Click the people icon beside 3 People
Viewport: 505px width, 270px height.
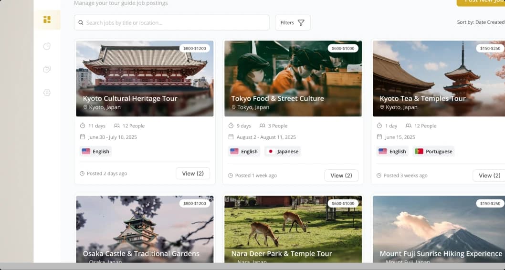262,126
